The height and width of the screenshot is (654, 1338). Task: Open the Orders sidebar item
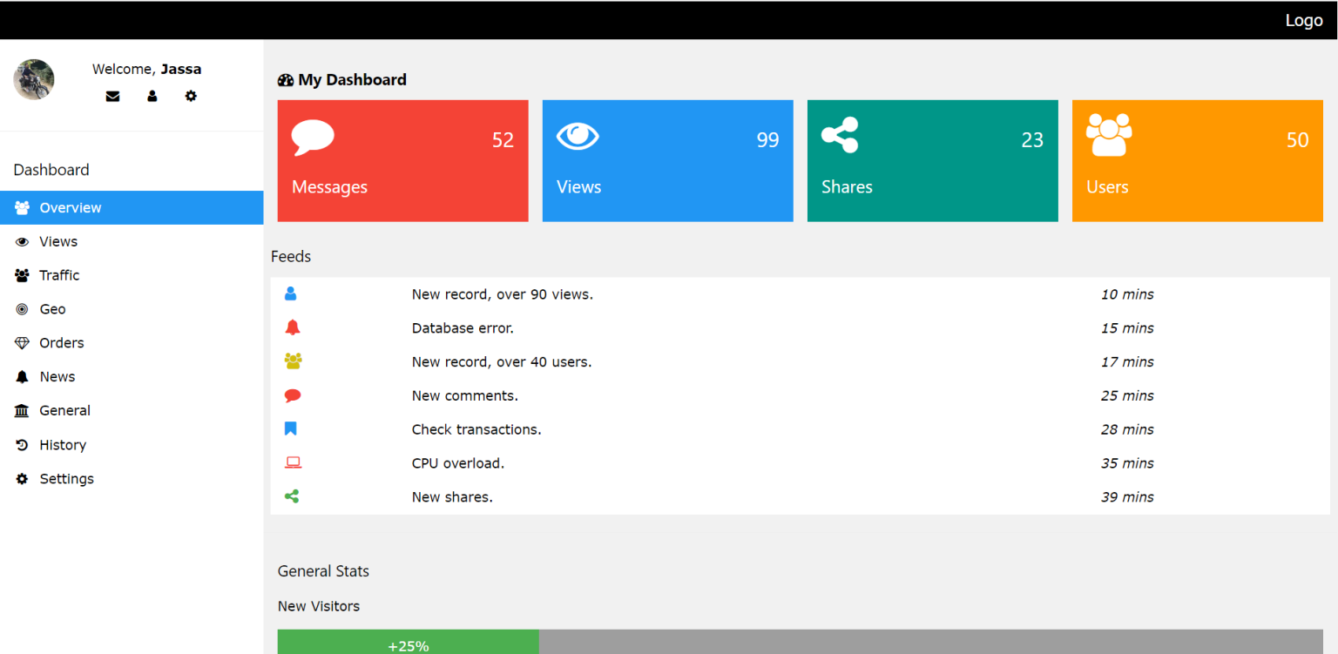pos(61,343)
